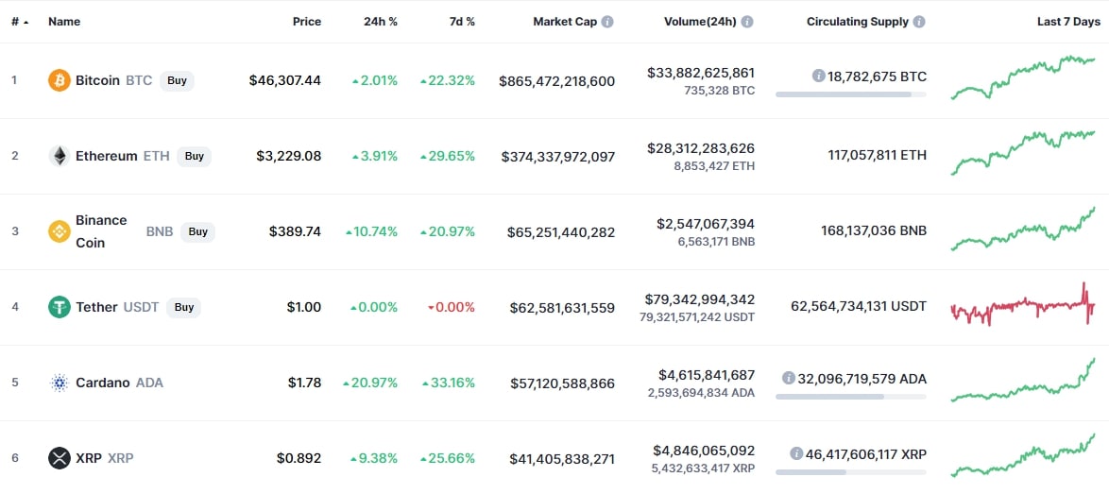1109x494 pixels.
Task: Click the info icon beside Bitcoin's supply
Action: click(x=818, y=77)
